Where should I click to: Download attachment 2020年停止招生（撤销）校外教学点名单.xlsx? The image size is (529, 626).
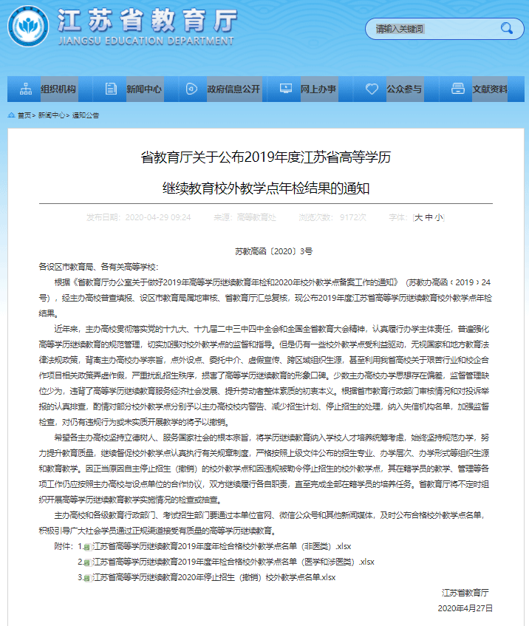214,578
